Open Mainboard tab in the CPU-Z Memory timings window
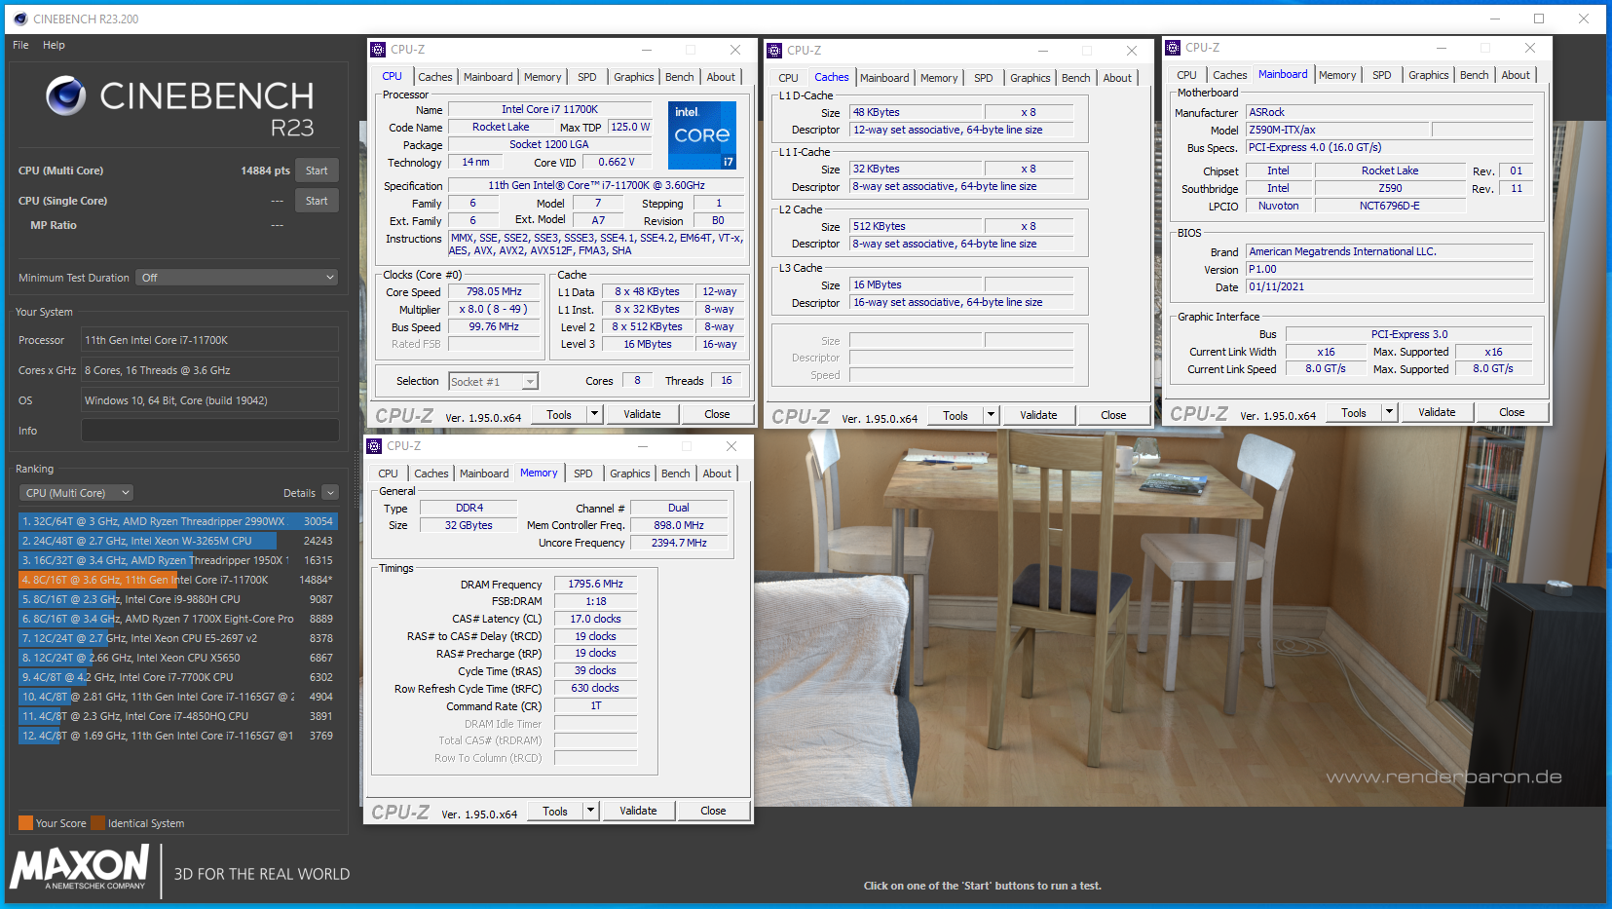The height and width of the screenshot is (909, 1612). click(x=484, y=473)
